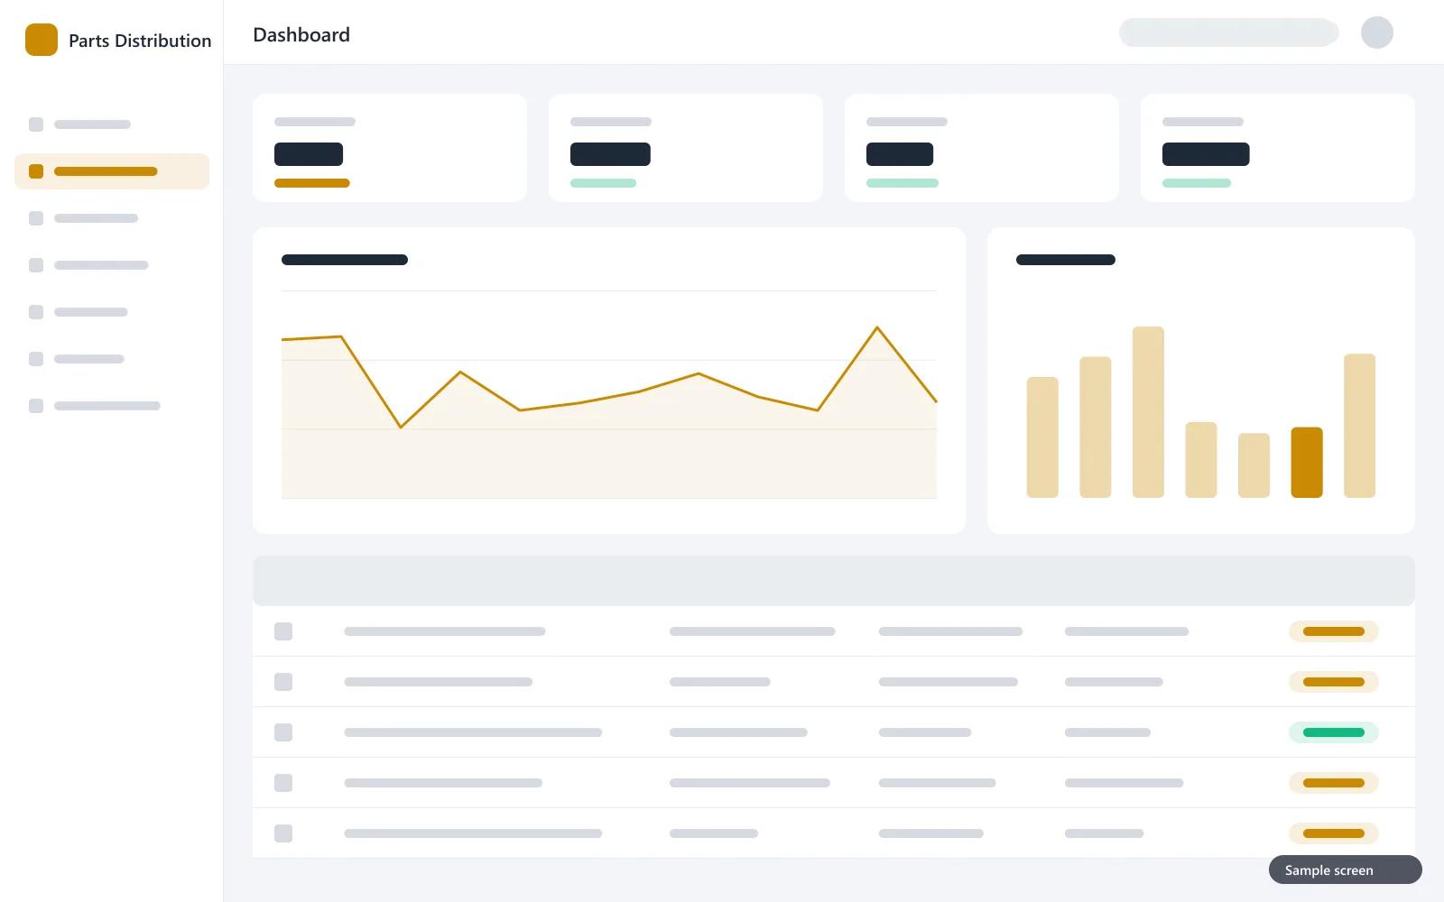Open the round user avatar in the header

1377,32
